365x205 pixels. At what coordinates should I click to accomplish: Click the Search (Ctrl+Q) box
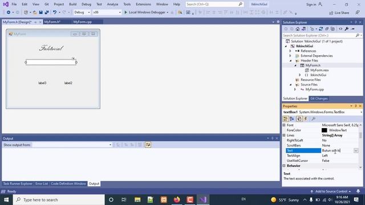point(214,4)
